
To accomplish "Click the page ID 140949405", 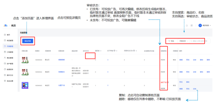I will point(38,85).
